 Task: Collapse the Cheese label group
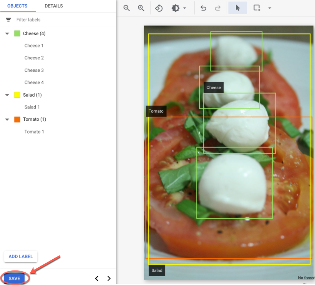[7, 33]
